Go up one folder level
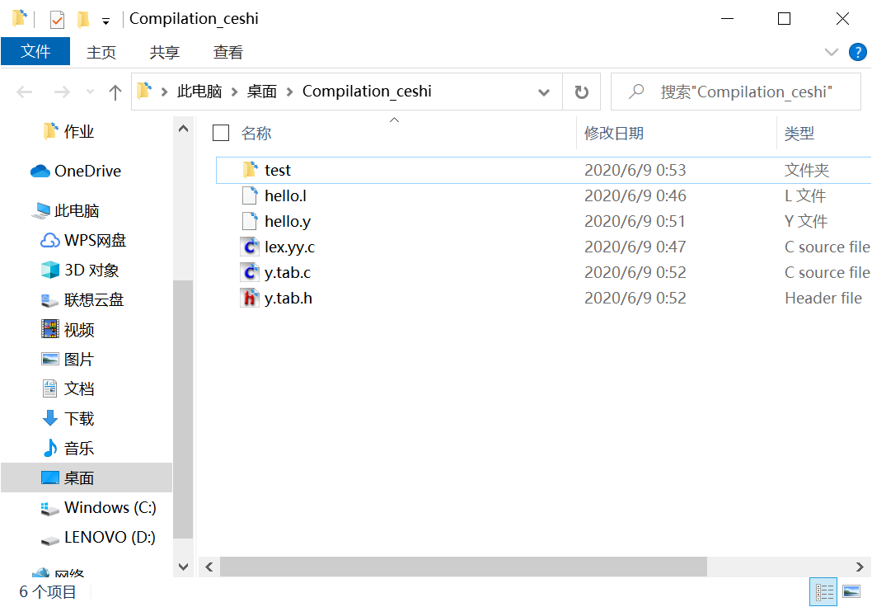The width and height of the screenshot is (872, 607). tap(115, 92)
